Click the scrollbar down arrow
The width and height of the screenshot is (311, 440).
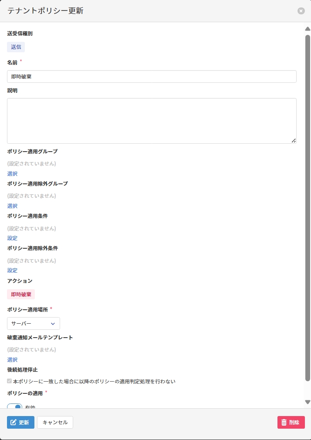[x=308, y=402]
